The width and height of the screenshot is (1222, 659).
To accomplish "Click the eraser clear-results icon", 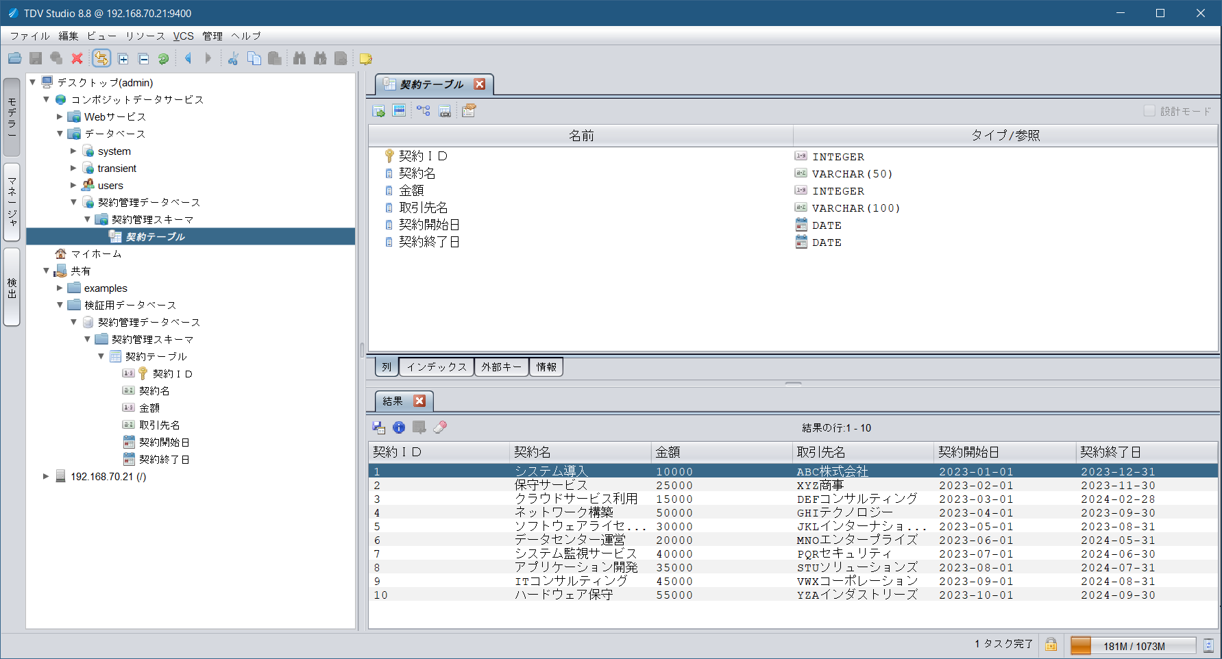I will (440, 427).
